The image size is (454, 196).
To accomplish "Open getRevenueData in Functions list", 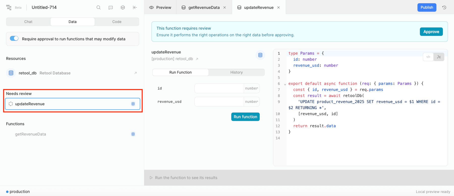I will [x=73, y=134].
